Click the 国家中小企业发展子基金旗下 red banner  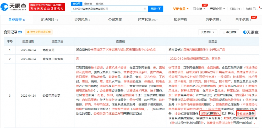point(47,7)
